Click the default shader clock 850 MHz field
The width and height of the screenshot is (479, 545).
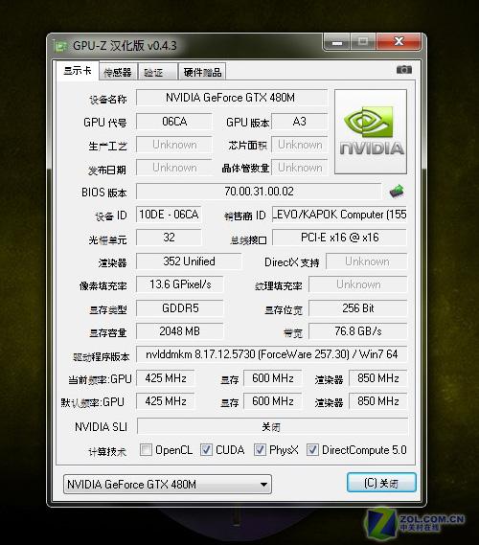(377, 401)
